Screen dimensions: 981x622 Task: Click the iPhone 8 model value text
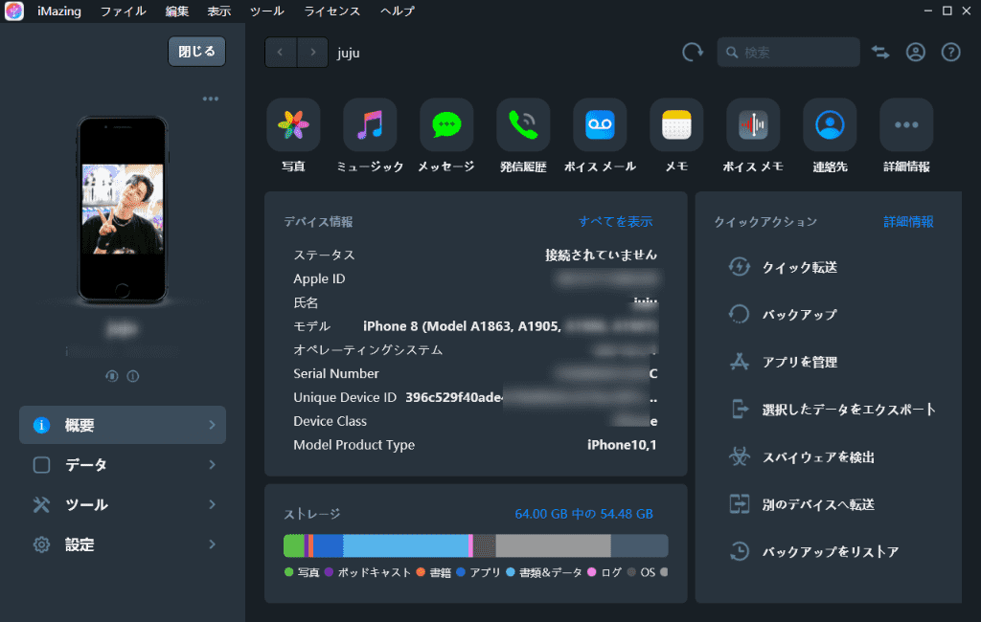[x=463, y=326]
